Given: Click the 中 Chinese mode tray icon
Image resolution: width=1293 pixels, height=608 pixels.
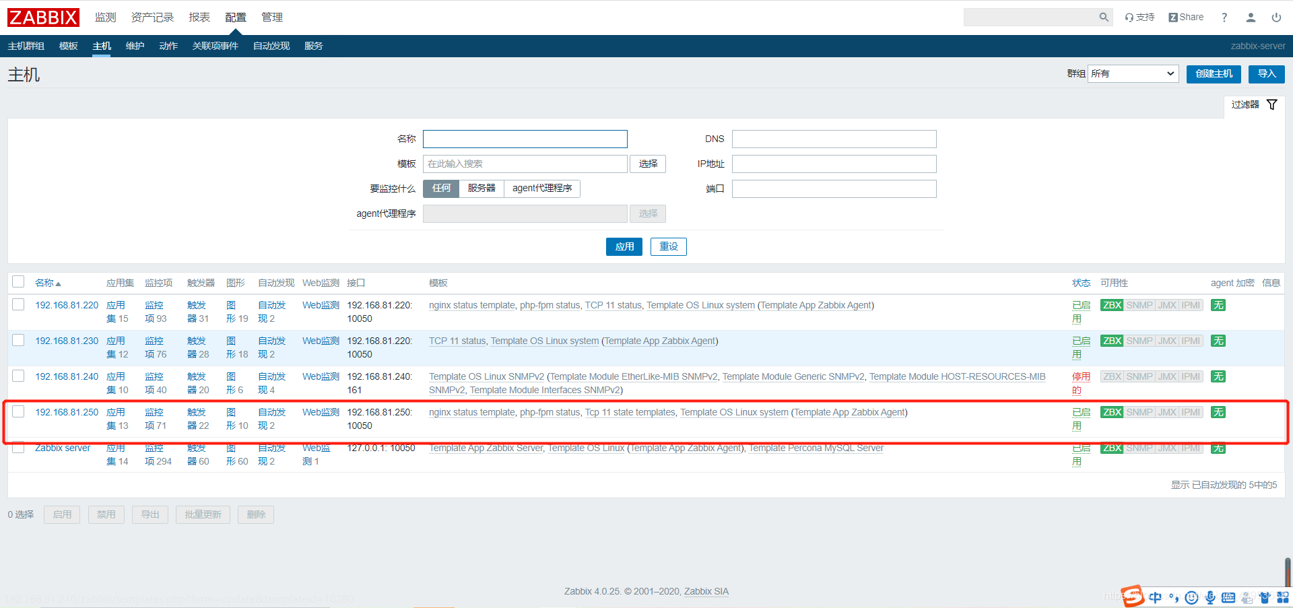Looking at the screenshot, I should click(x=1156, y=597).
